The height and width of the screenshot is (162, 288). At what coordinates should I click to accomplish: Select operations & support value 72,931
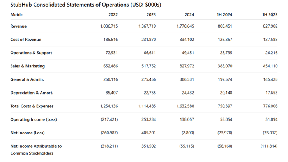[x=111, y=53]
